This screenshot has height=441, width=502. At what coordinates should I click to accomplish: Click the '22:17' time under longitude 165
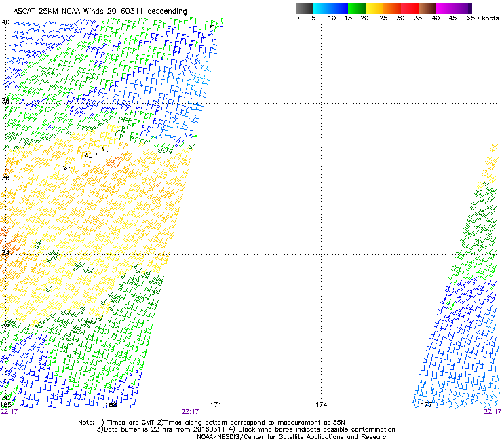click(9, 412)
